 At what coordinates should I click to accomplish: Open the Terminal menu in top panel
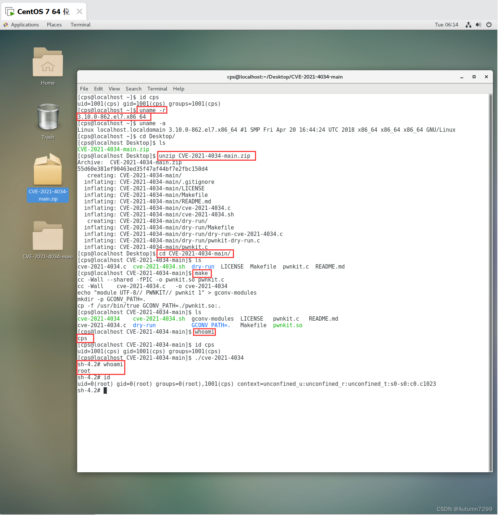pos(80,25)
